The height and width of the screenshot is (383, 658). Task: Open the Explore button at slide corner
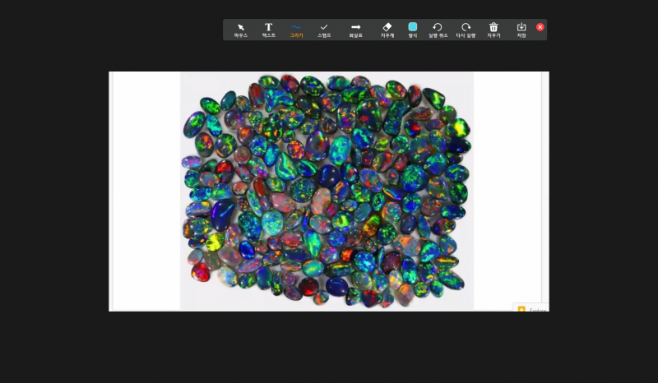[x=531, y=308]
